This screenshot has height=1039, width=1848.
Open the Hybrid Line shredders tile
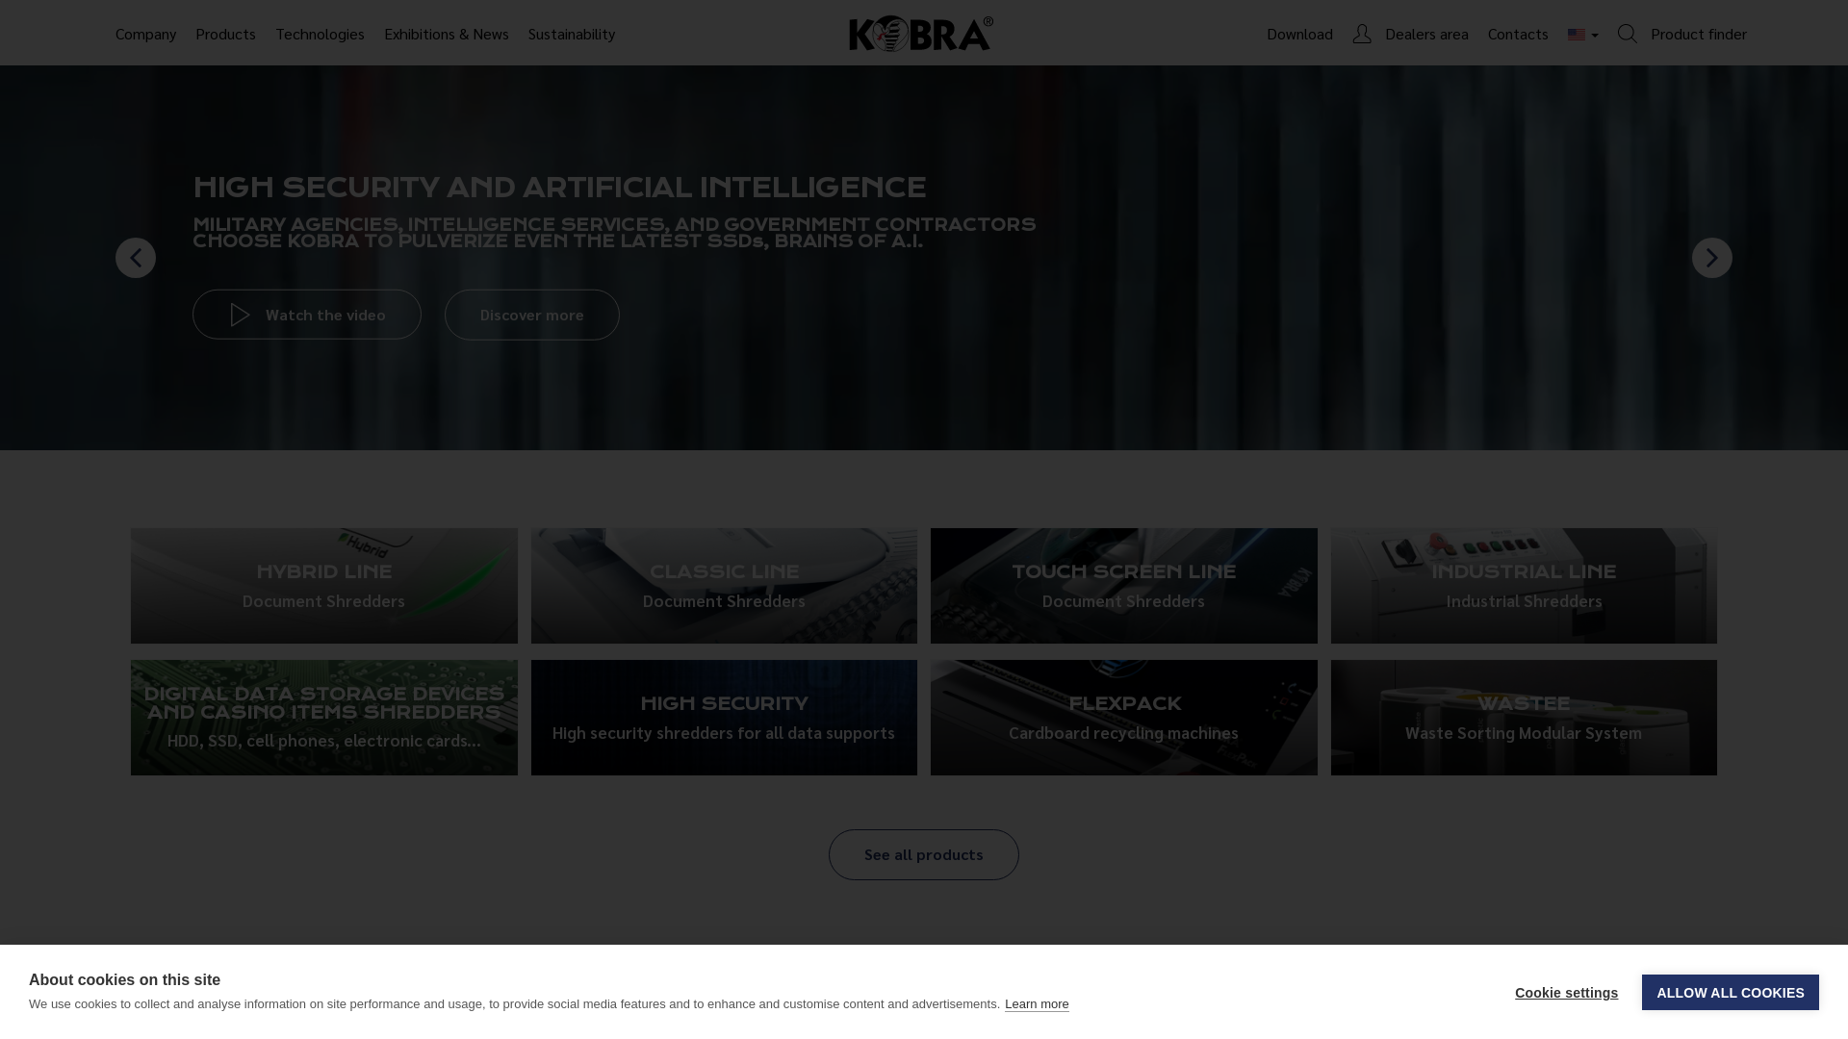tap(323, 585)
